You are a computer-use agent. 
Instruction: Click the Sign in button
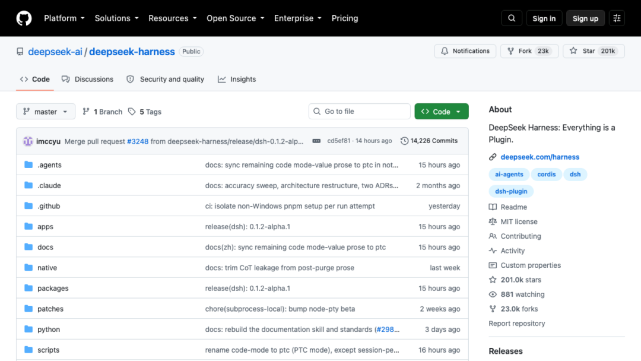[544, 18]
